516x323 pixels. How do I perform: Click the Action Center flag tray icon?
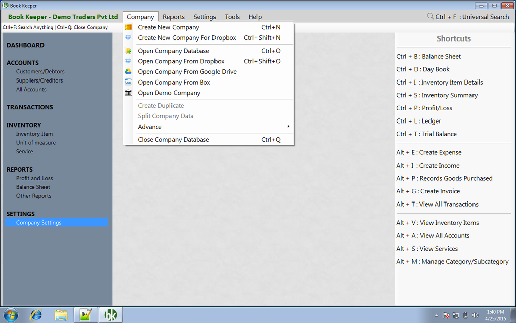tap(446, 315)
